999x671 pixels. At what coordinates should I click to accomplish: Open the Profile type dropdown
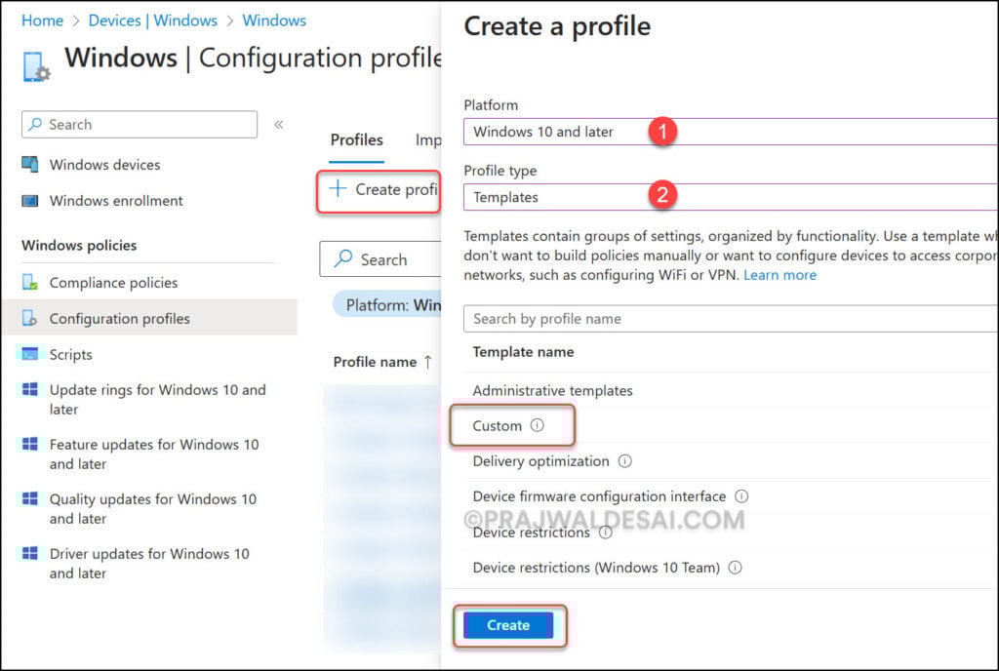click(730, 197)
